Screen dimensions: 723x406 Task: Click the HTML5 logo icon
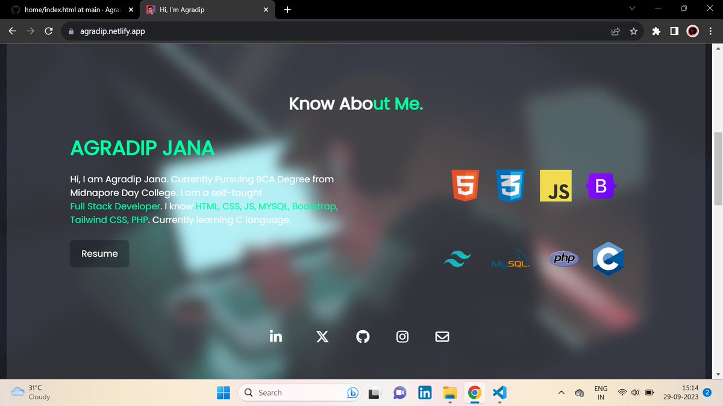[x=466, y=185]
